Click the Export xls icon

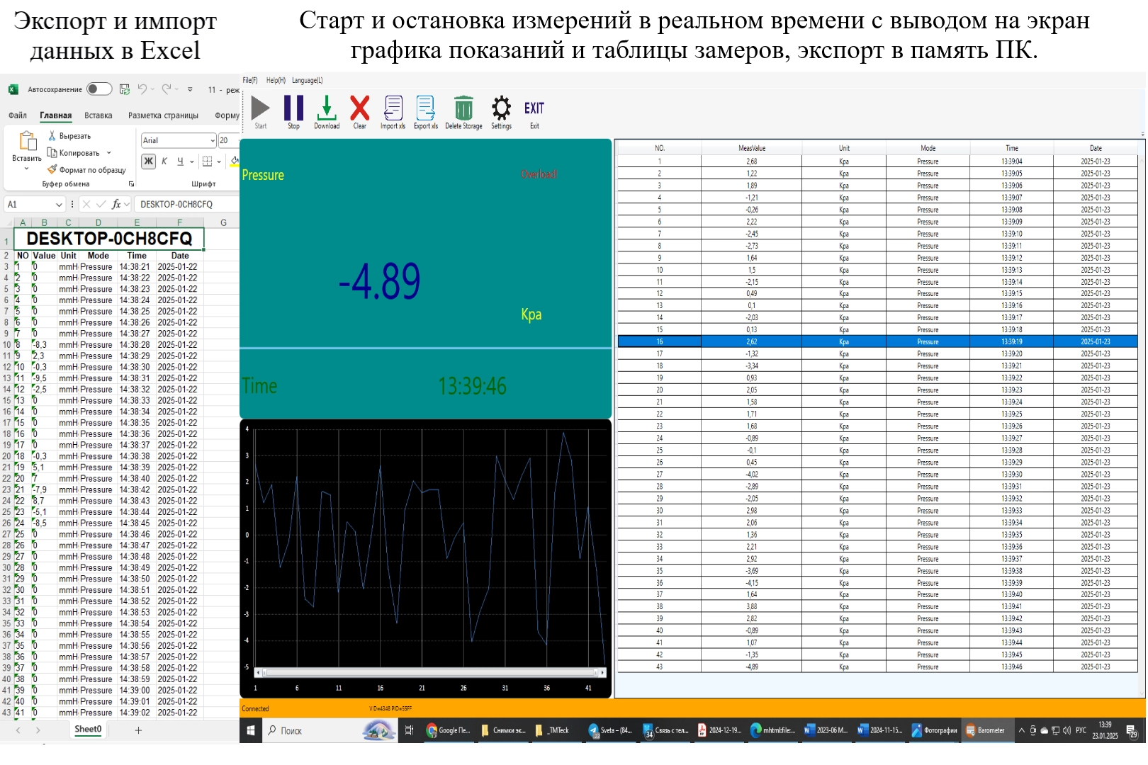[x=425, y=109]
